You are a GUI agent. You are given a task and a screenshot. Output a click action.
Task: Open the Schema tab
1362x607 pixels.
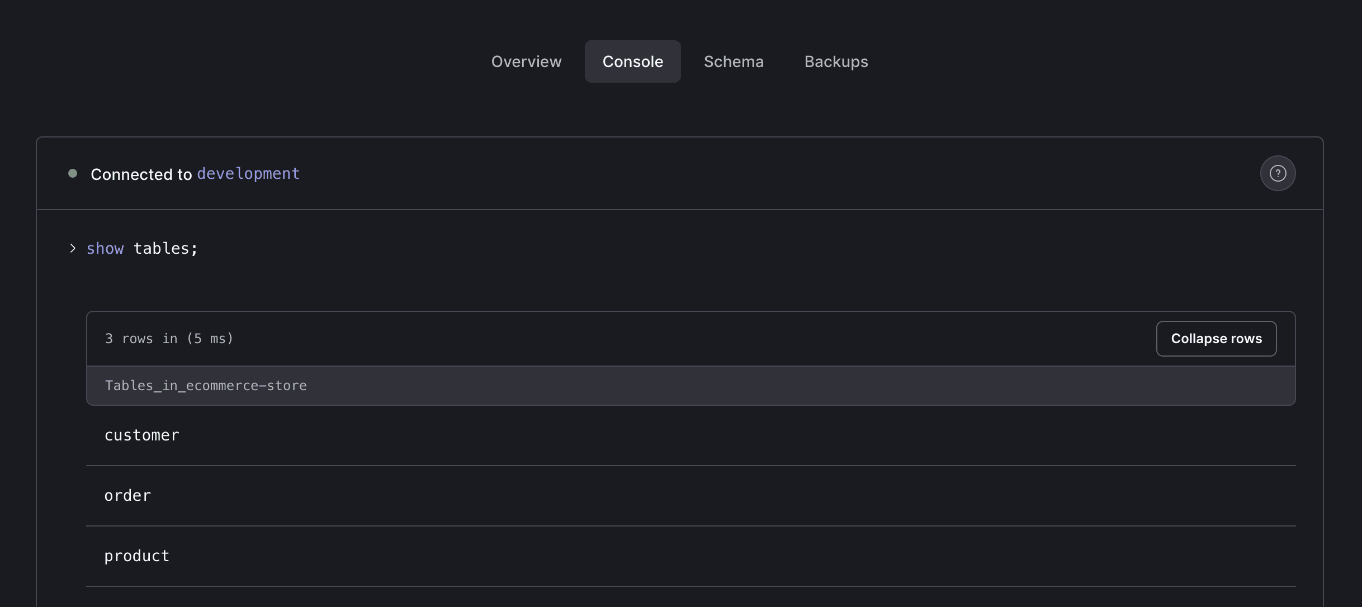click(x=734, y=61)
